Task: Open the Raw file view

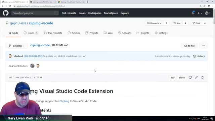Action: pos(172,78)
